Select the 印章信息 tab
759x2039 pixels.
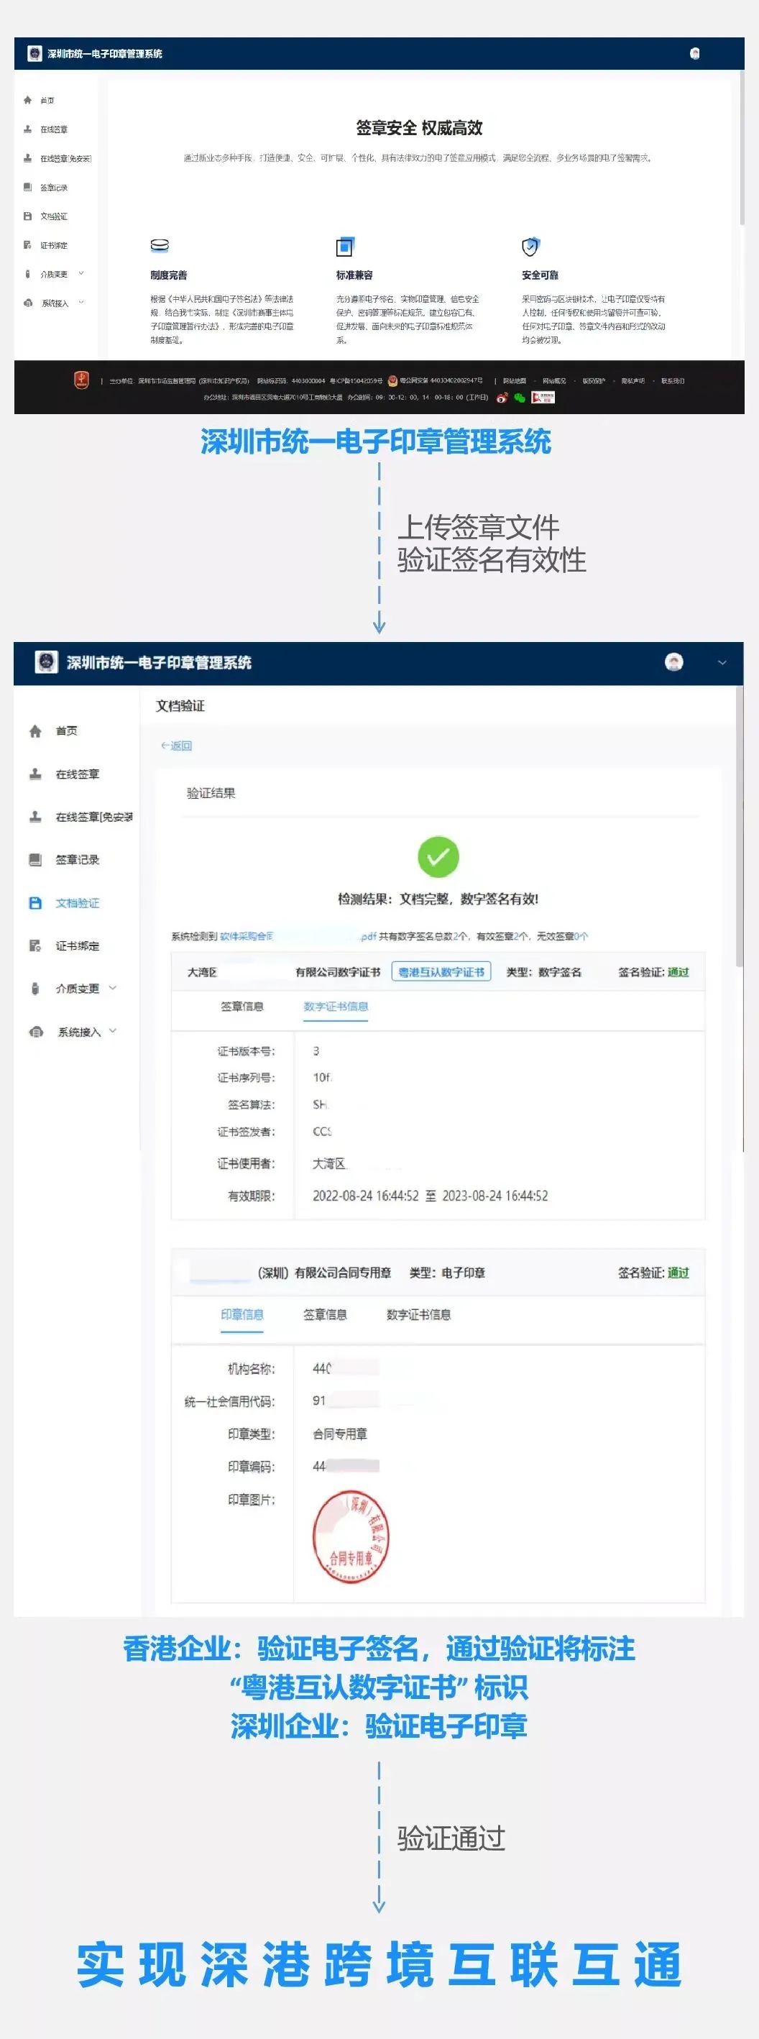(x=241, y=1315)
